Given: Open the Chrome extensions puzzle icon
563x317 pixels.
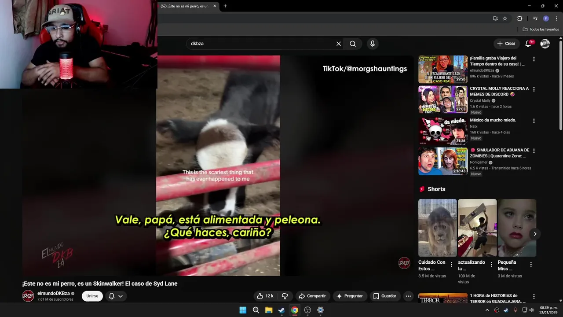Looking at the screenshot, I should pos(519,18).
